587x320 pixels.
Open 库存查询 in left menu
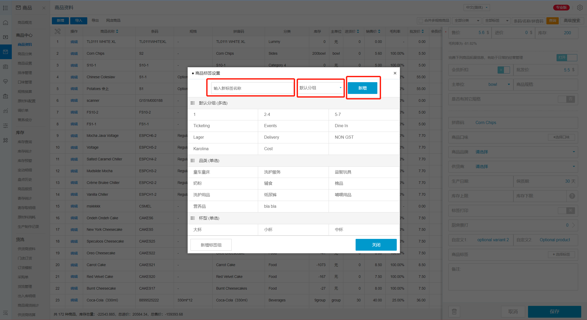point(25,142)
